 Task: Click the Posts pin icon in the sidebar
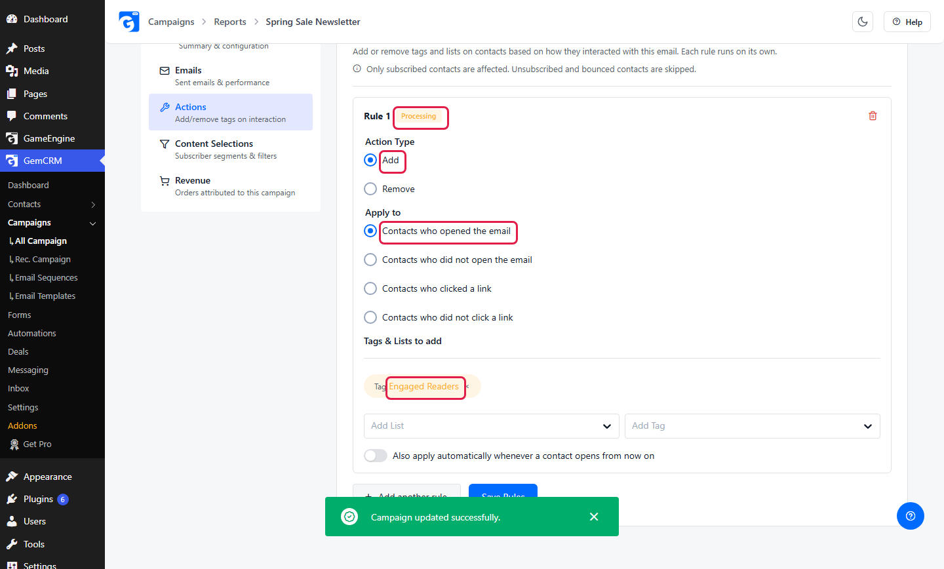(x=12, y=49)
